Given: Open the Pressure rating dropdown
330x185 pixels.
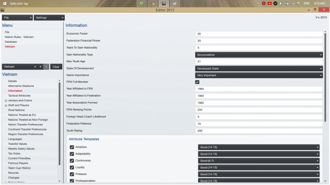Looking at the screenshot, I should pos(259,174).
